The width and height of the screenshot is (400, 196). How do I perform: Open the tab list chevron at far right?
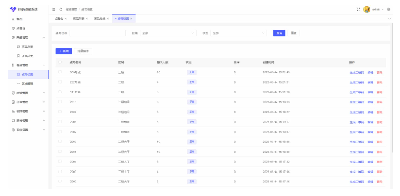pos(389,19)
